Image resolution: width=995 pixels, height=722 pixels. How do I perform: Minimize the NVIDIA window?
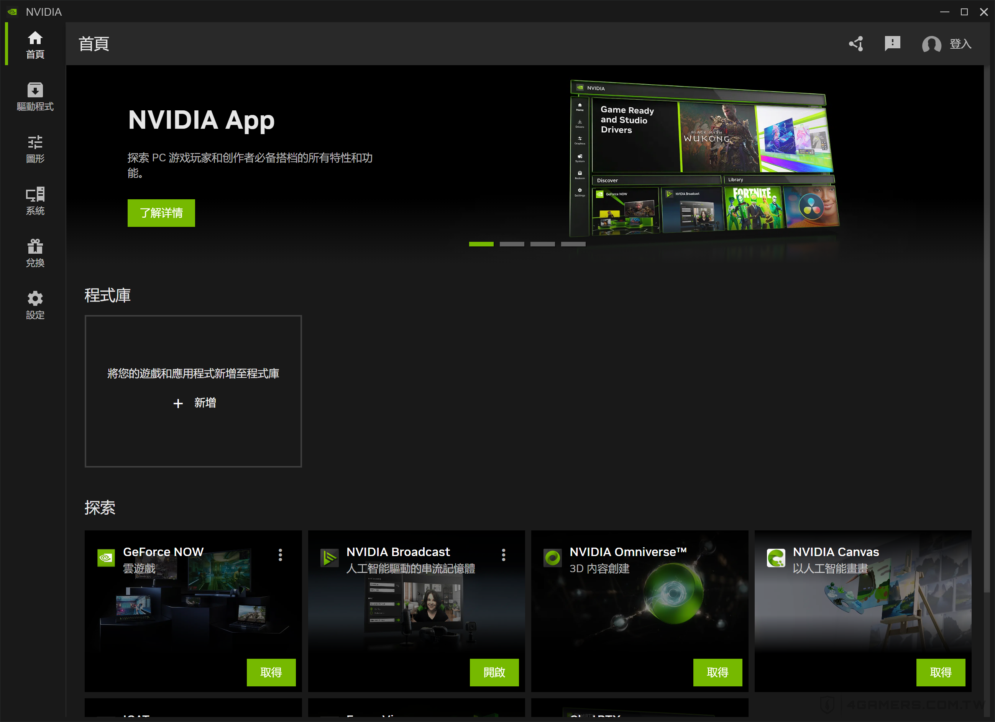(x=944, y=12)
